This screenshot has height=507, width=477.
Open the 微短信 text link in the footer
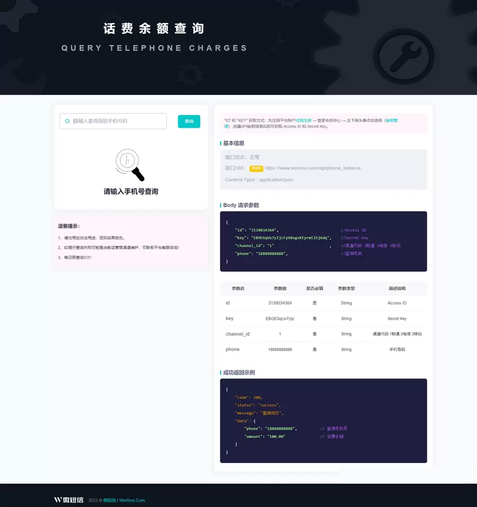[x=109, y=500]
